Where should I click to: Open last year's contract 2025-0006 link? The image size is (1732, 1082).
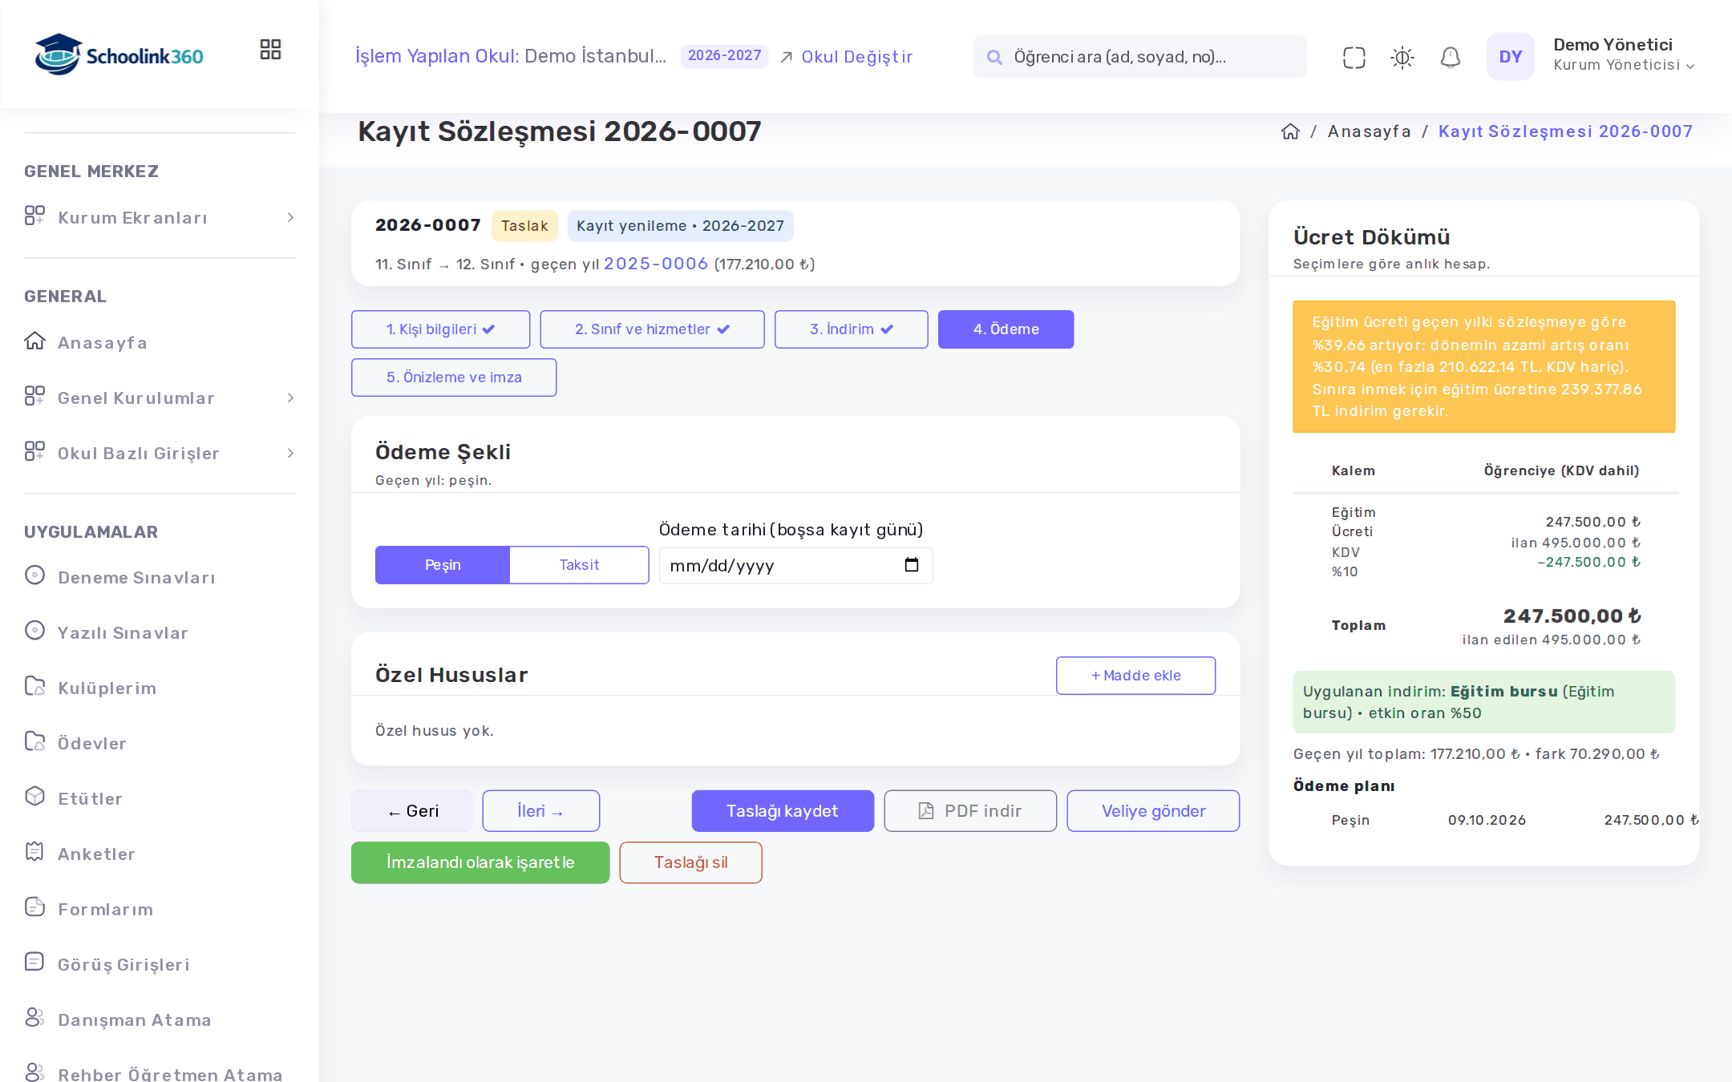coord(656,264)
